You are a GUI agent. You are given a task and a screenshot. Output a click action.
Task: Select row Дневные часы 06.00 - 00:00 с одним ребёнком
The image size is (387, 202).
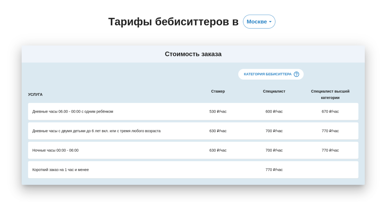pos(193,112)
